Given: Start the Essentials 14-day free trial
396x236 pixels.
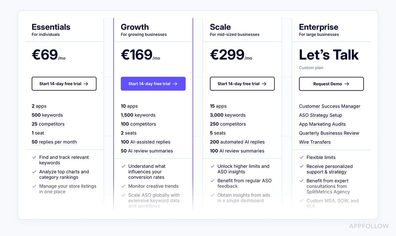Looking at the screenshot, I should click(x=64, y=84).
